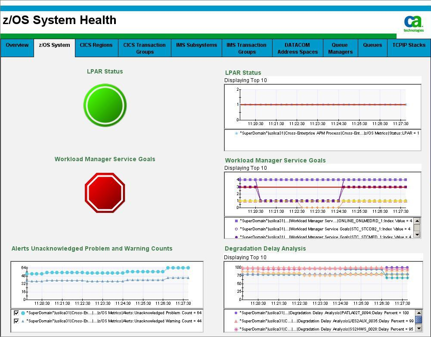Viewport: 431px width, 337px height.
Task: Select Unacknowledged Warning Count = 44 entry
Action: [x=114, y=321]
